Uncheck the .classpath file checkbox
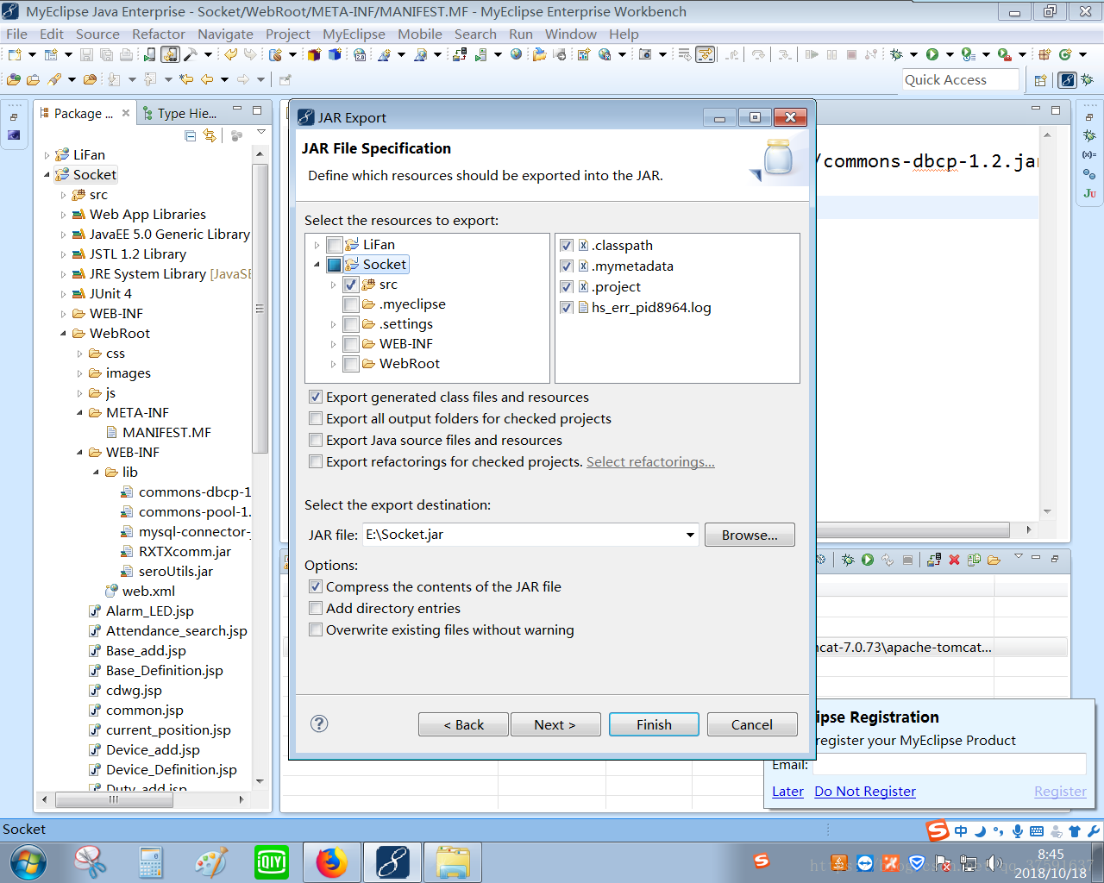 click(567, 246)
